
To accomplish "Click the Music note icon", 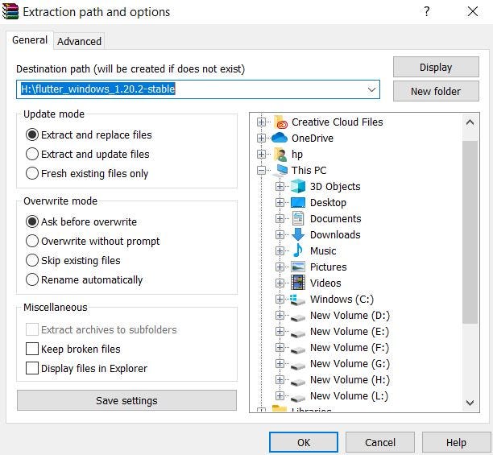I will pos(298,250).
